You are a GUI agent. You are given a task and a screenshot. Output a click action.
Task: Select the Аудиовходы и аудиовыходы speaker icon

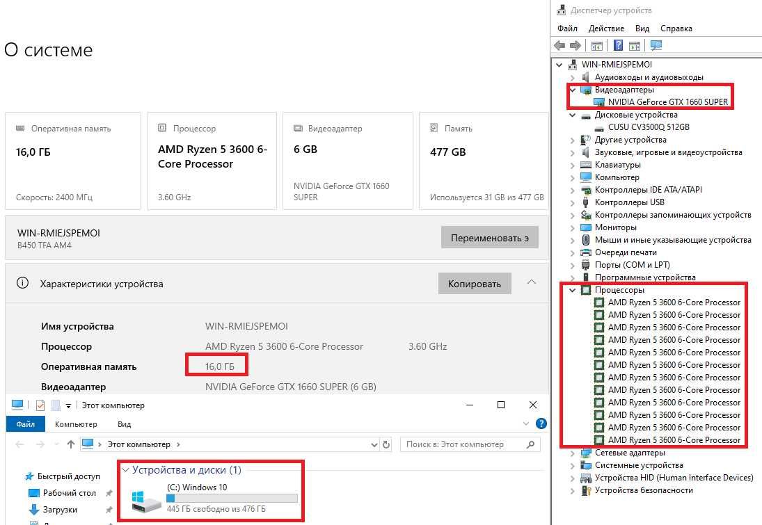586,77
